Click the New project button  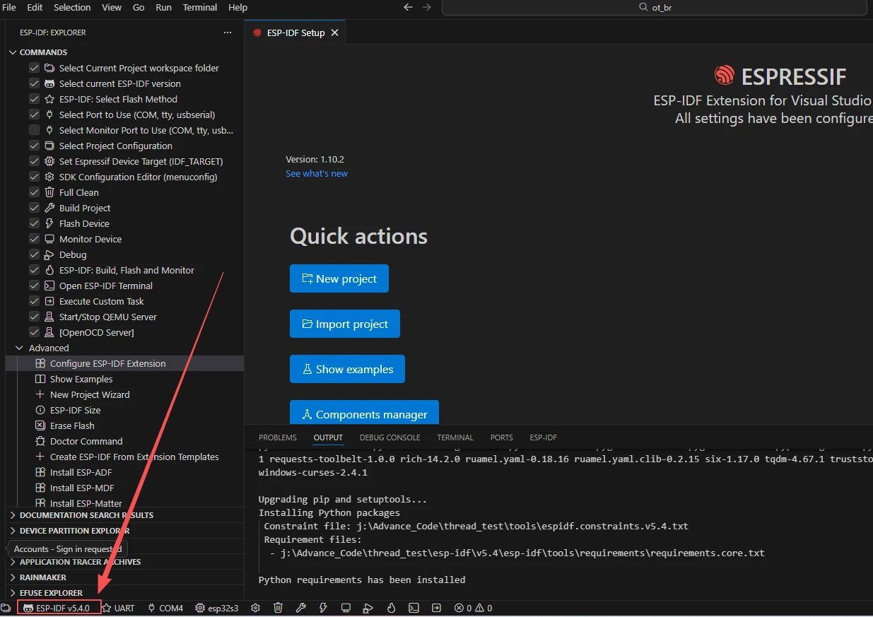339,278
